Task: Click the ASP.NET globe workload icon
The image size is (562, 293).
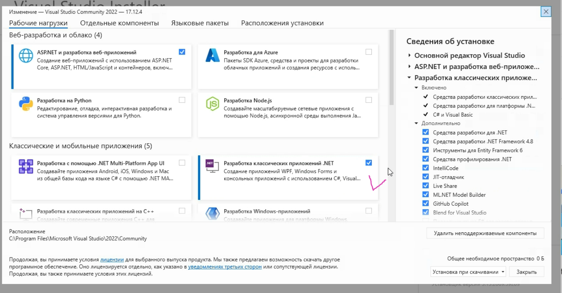Action: tap(26, 56)
